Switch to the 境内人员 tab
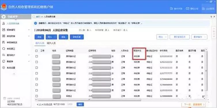The height and width of the screenshot is (108, 217). point(40,43)
